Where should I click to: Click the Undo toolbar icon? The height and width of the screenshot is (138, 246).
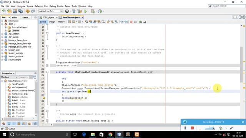pyautogui.click(x=28, y=11)
